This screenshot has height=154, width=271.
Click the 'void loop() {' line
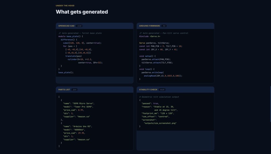[x=147, y=69]
